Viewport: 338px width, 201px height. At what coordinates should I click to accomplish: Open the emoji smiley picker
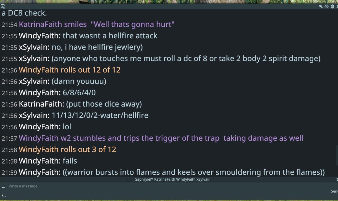pos(3,186)
